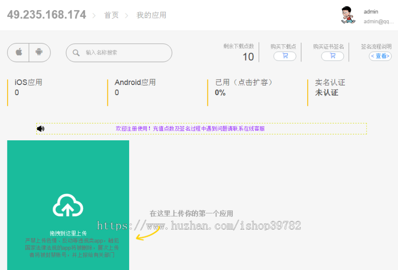Open 实名认证 未认证 status

coord(329,87)
